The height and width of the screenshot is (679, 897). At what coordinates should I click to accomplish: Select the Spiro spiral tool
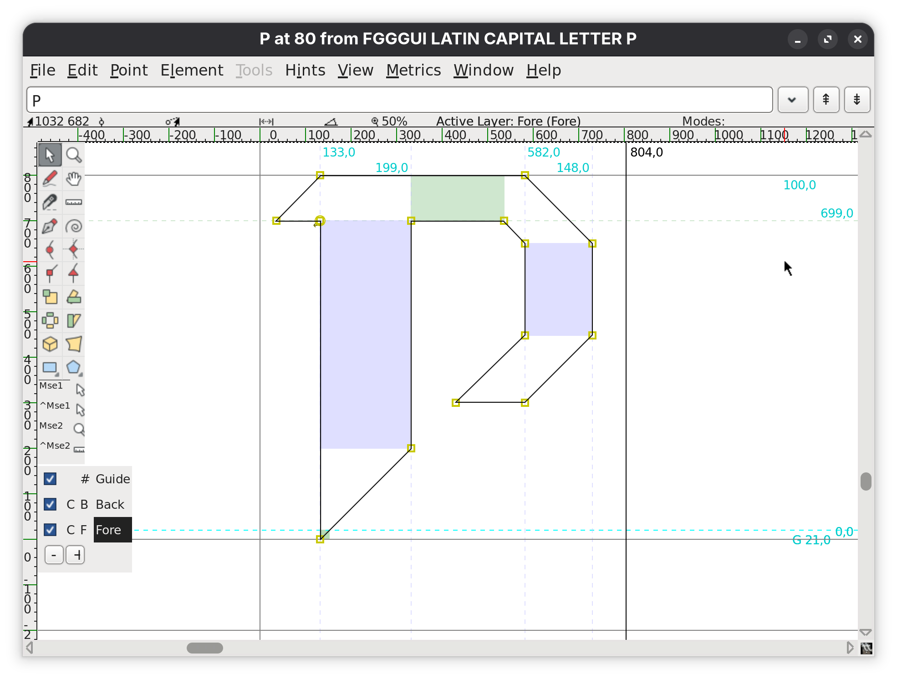click(x=74, y=226)
